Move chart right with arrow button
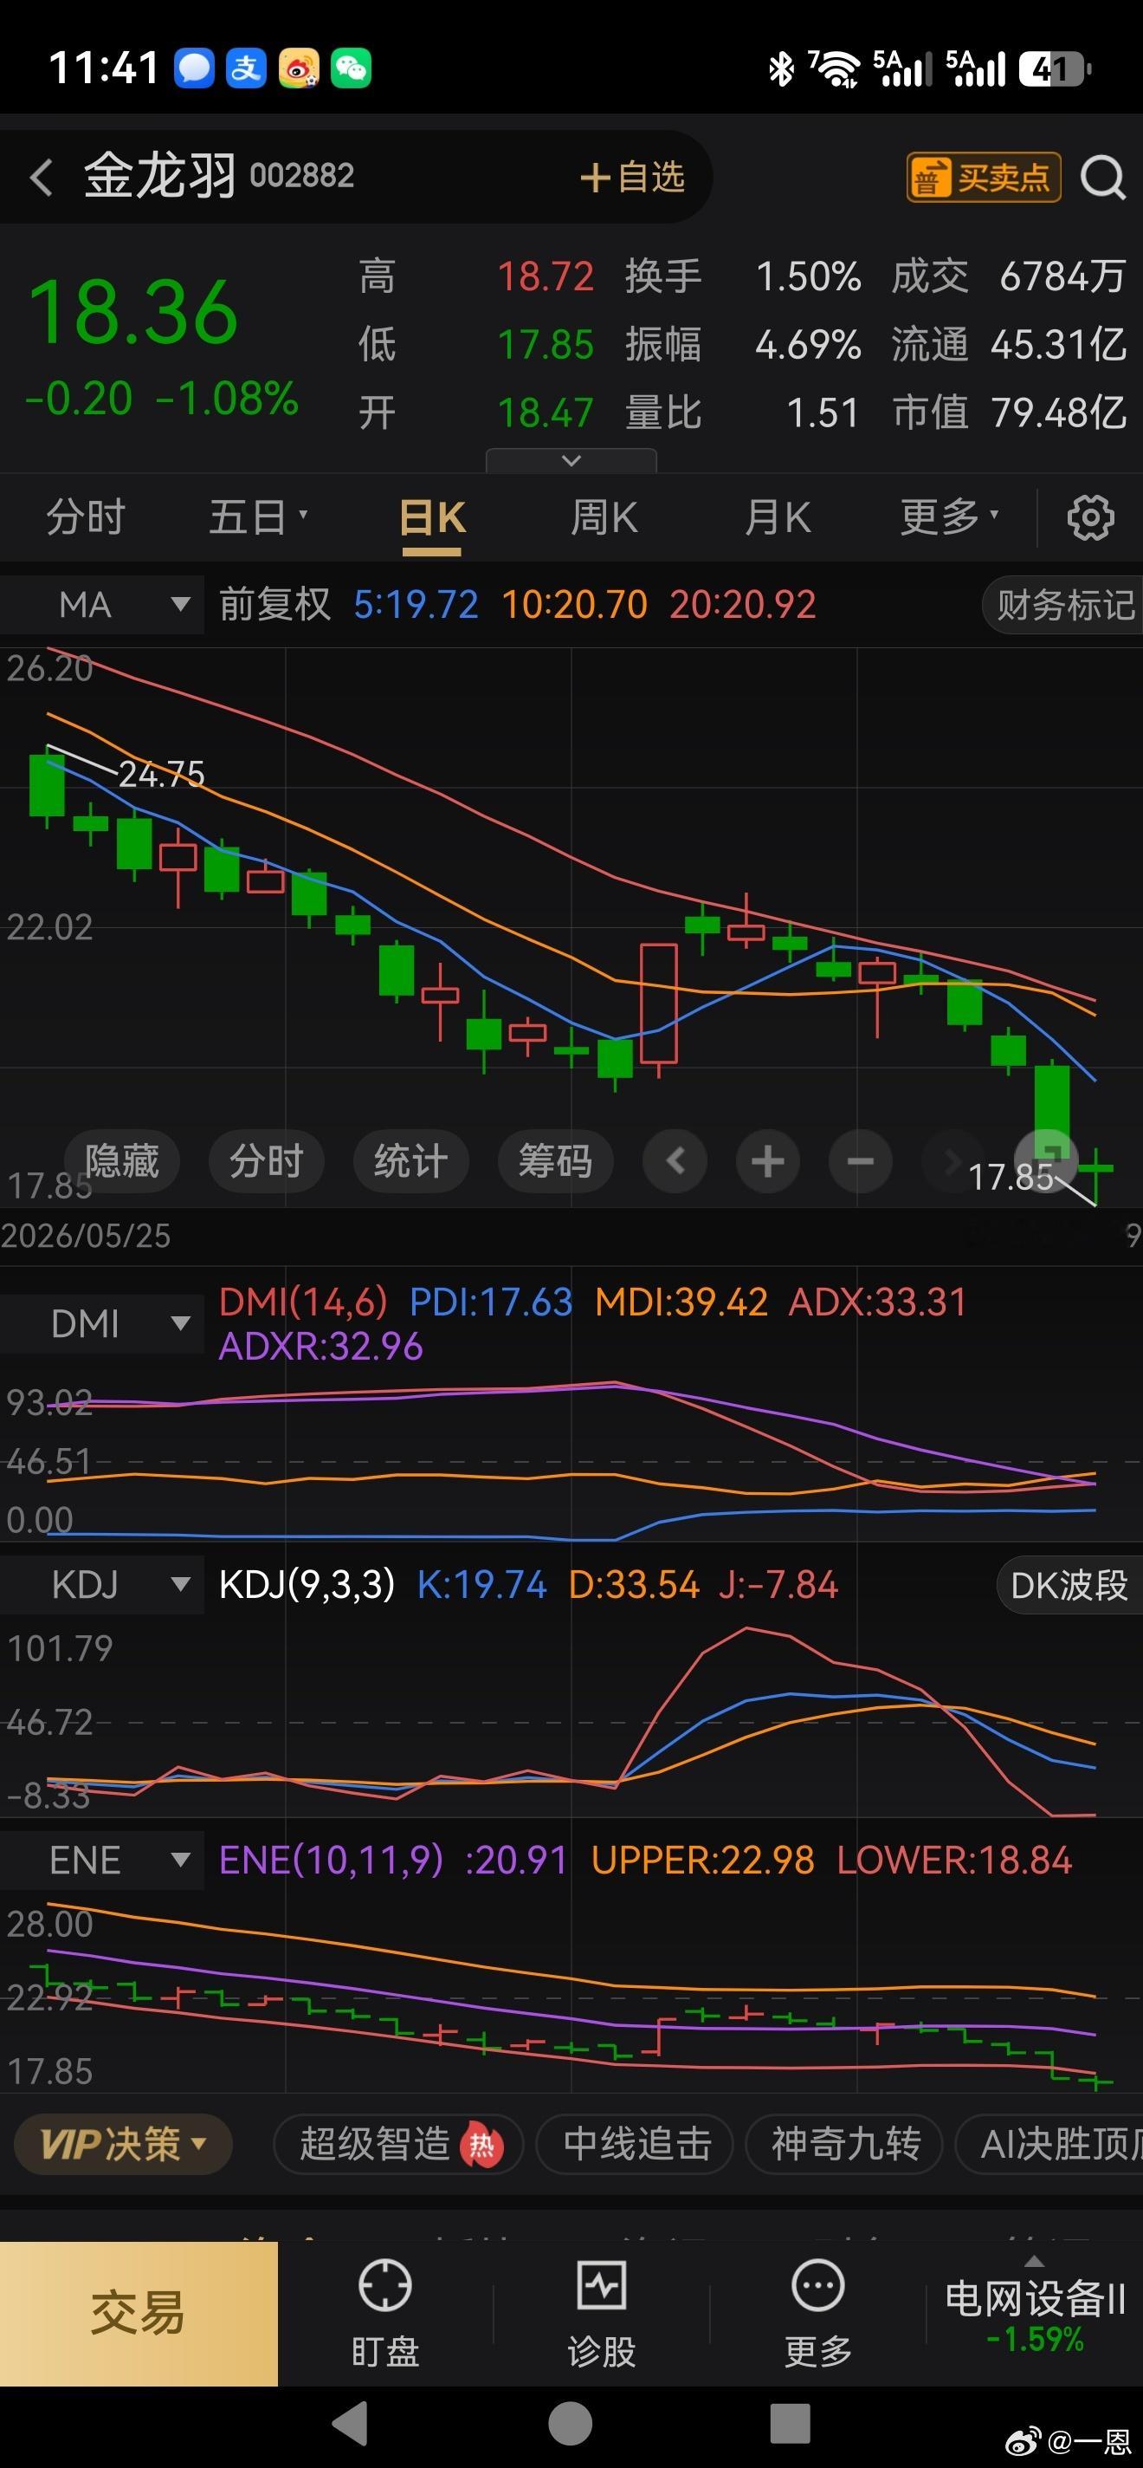Screen dimensions: 1143x2468 [952, 1161]
